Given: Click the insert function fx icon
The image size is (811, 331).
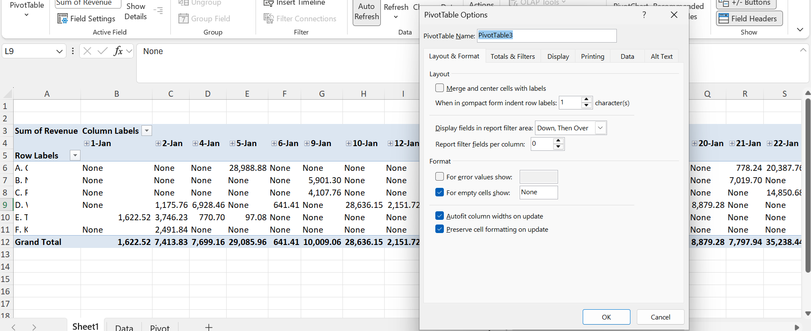Looking at the screenshot, I should coord(118,51).
